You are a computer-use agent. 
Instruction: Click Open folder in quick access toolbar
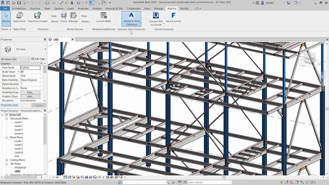pos(14,3)
